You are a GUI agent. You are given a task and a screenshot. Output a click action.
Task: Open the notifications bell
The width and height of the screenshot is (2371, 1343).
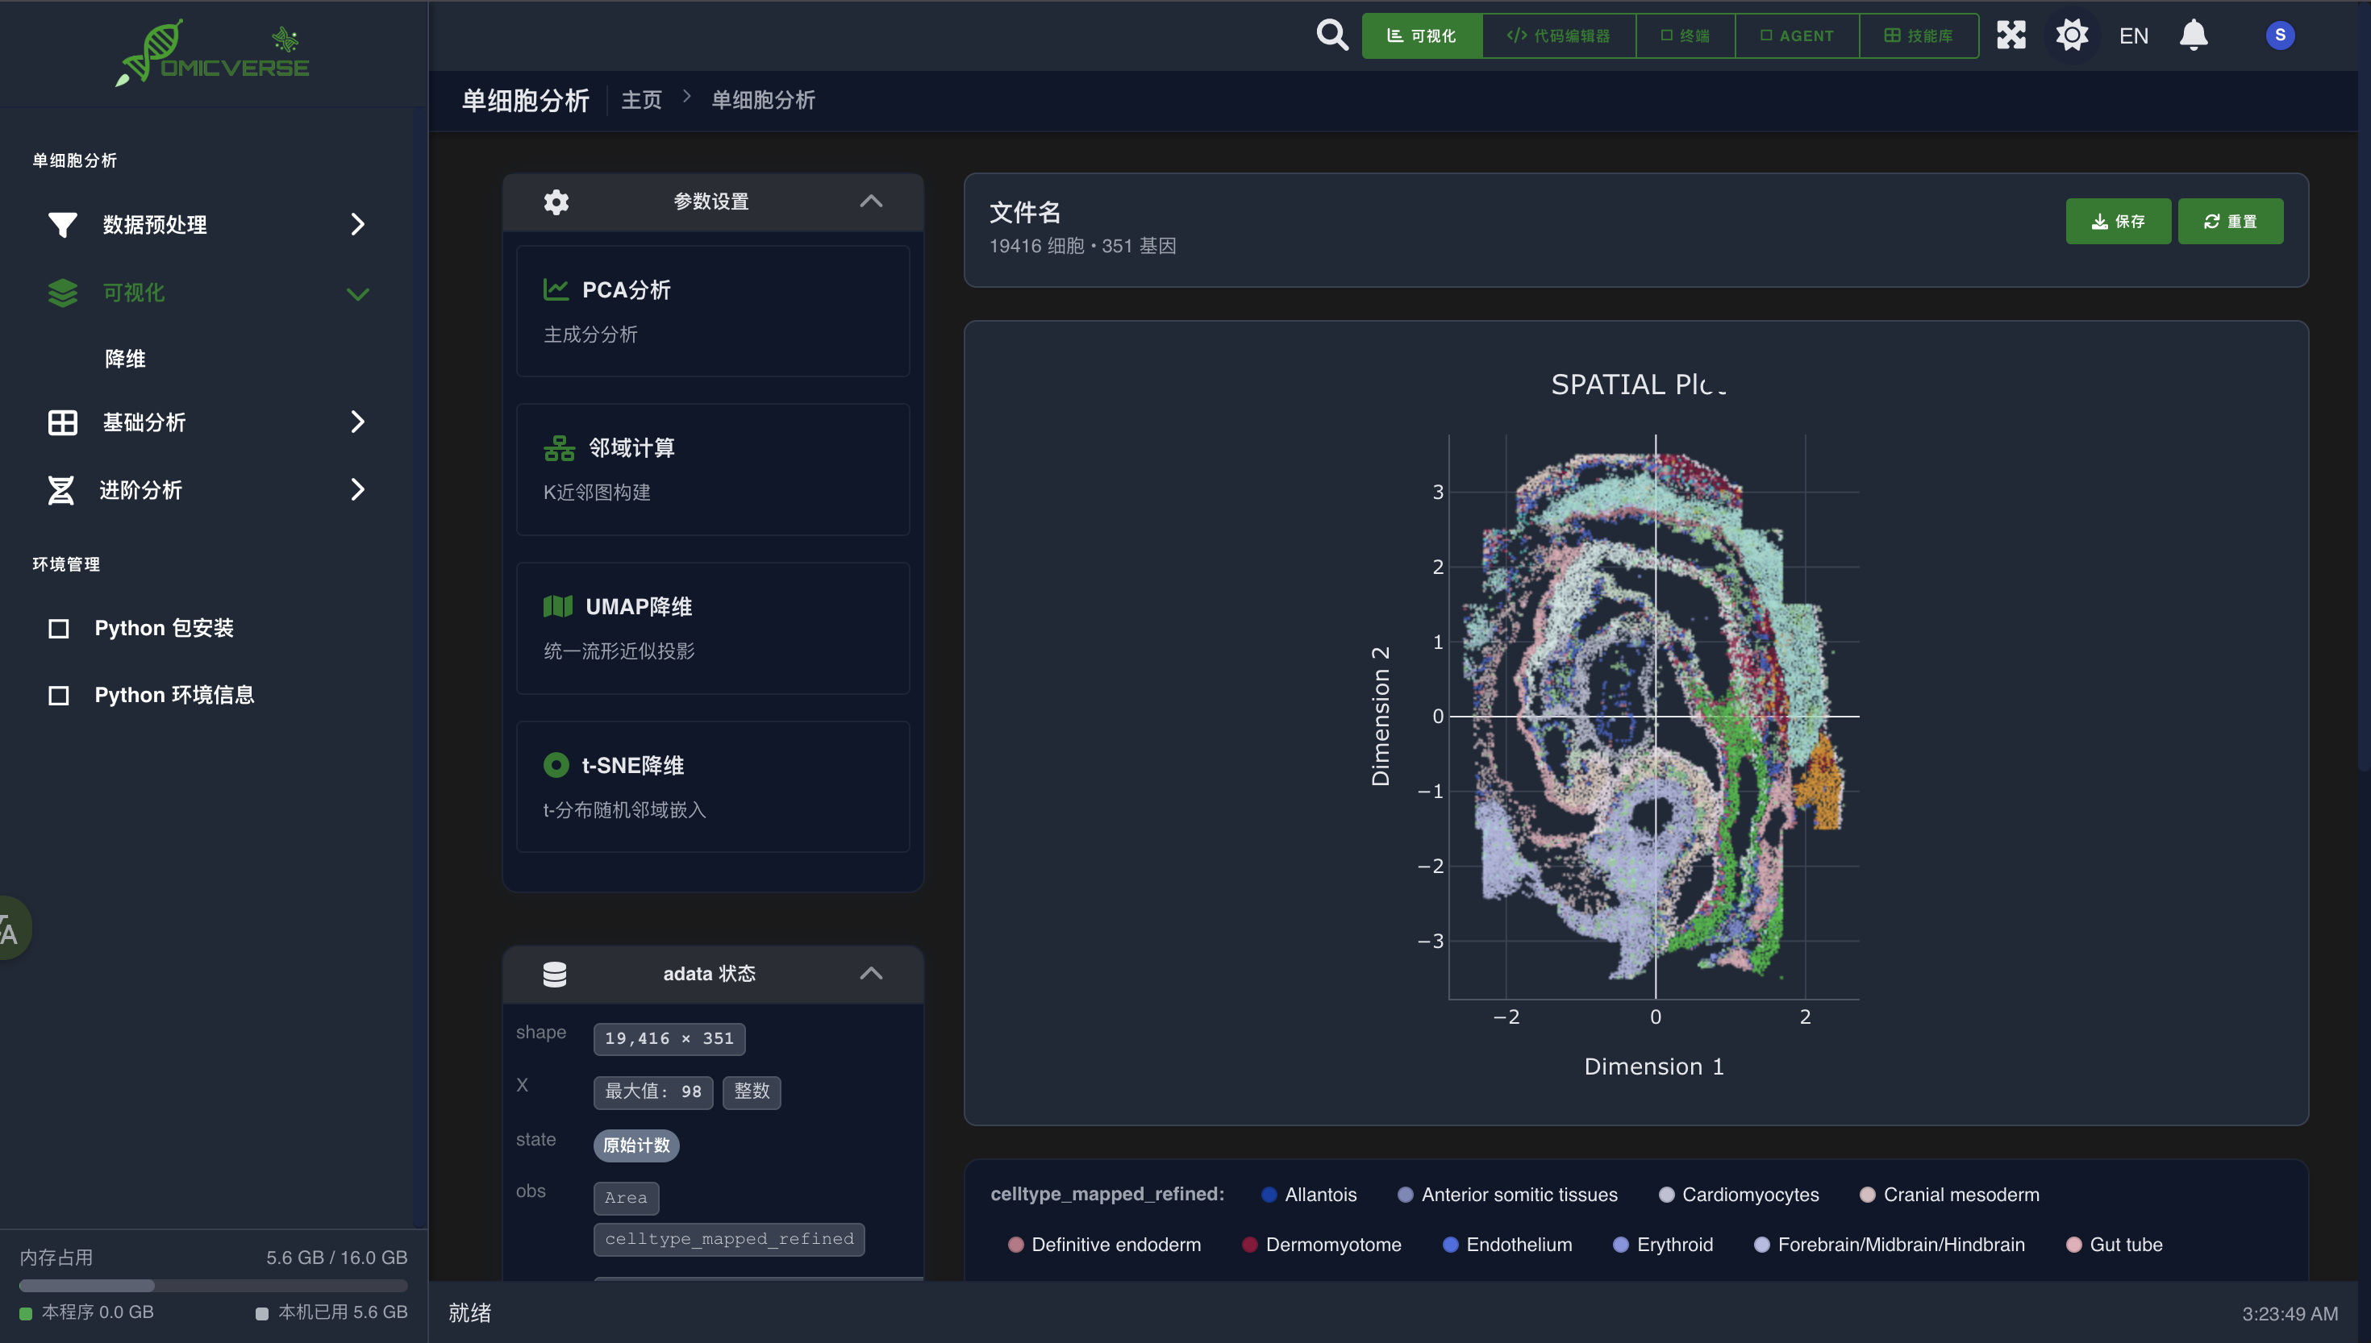point(2193,36)
